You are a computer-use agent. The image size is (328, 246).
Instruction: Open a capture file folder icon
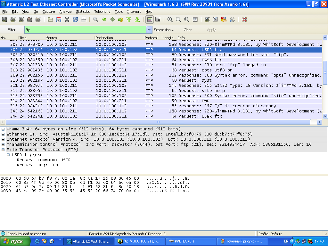[x=50, y=20]
